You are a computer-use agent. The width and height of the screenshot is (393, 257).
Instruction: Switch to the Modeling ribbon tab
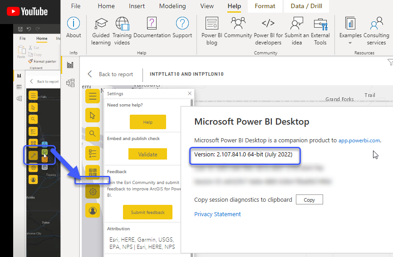(x=172, y=6)
